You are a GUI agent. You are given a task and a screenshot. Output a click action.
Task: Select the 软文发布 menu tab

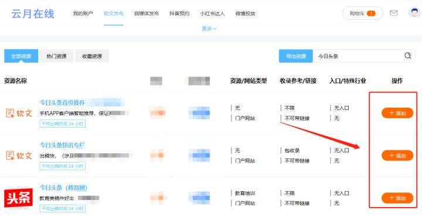coord(114,13)
